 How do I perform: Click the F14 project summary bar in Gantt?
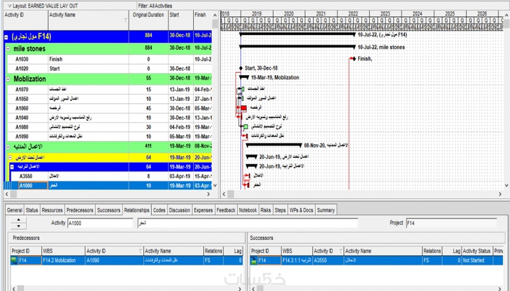click(x=297, y=34)
